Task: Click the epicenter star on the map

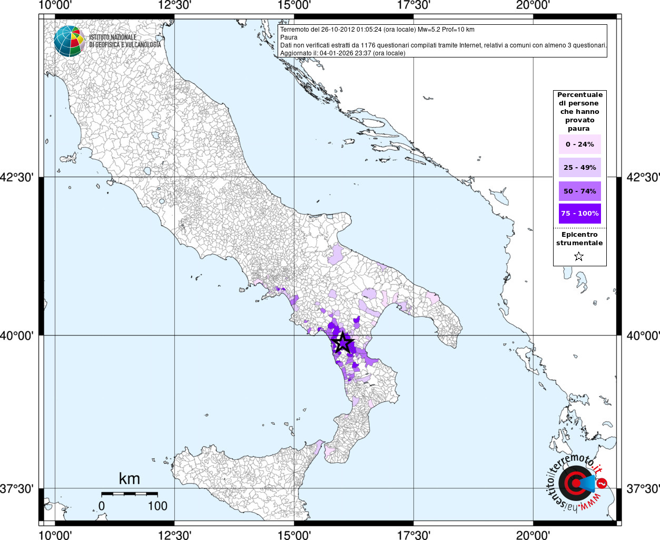Action: (x=343, y=343)
